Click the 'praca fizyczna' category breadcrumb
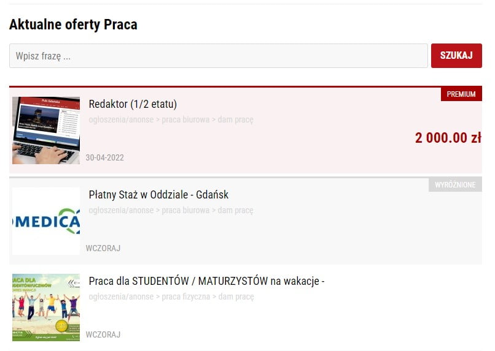The height and width of the screenshot is (351, 495). 185,296
